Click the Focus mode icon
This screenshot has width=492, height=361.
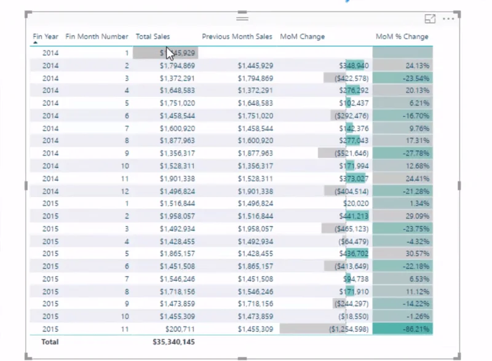(430, 19)
